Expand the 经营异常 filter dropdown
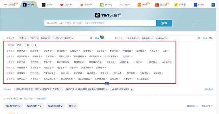The width and height of the screenshot is (219, 114). (x=22, y=73)
